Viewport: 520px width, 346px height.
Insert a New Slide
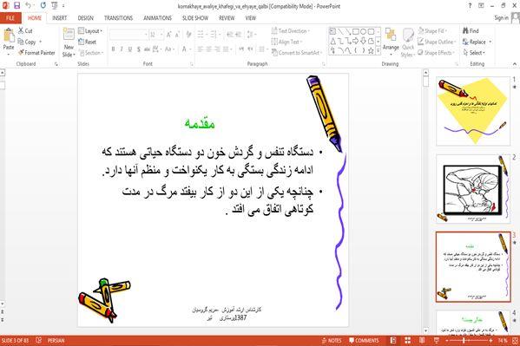pyautogui.click(x=69, y=43)
